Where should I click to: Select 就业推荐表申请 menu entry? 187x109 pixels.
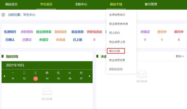point(118,24)
